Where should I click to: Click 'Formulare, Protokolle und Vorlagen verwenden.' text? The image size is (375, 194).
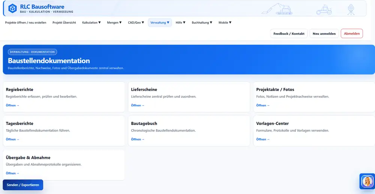292,131
